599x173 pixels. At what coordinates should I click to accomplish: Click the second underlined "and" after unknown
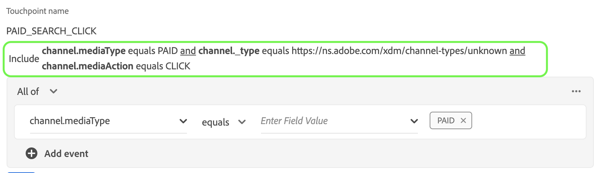pos(517,51)
